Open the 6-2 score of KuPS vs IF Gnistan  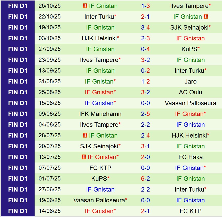(145, 179)
